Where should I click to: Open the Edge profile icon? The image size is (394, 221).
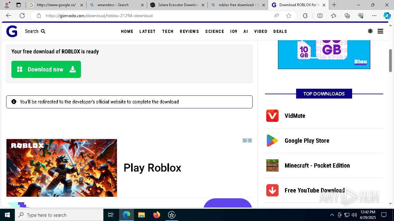click(7, 5)
